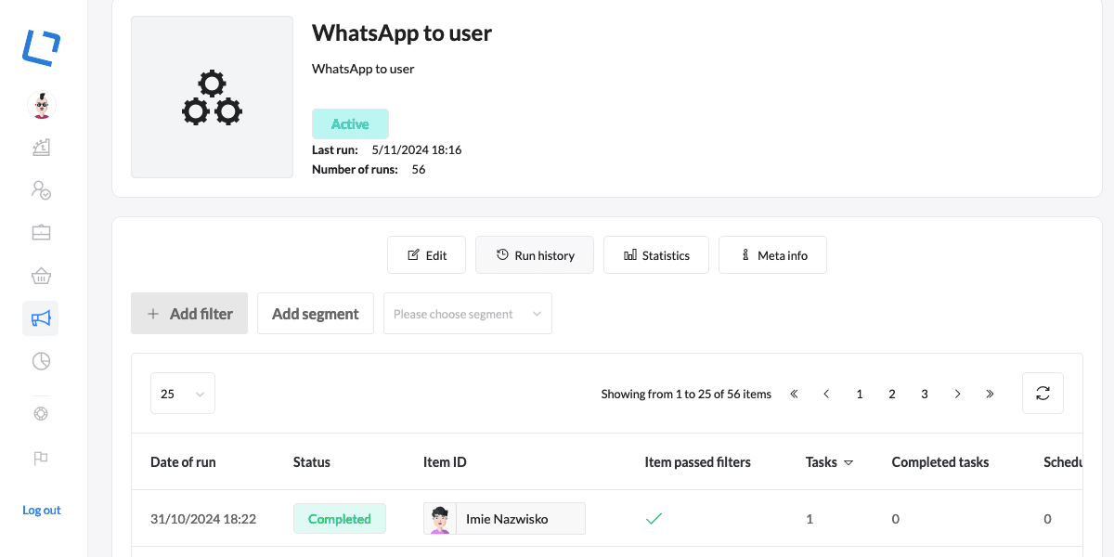Click the flag icon in sidebar
The width and height of the screenshot is (1114, 557).
click(41, 458)
